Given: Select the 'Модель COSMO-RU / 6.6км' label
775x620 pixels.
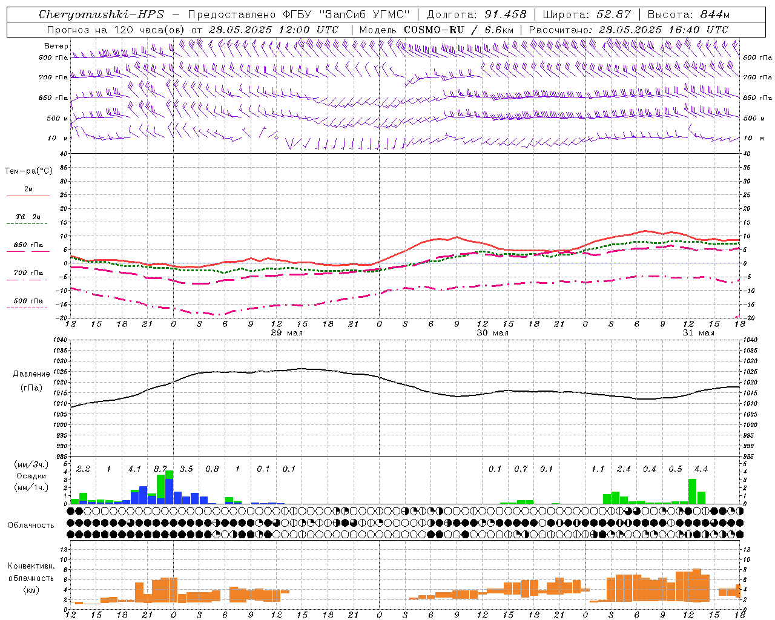Looking at the screenshot, I should tap(437, 30).
